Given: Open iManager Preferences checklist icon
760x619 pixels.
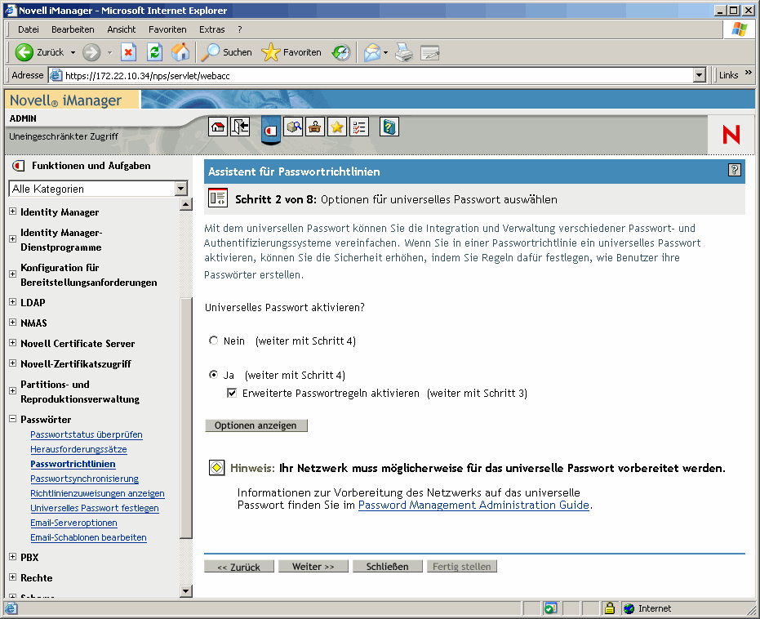Looking at the screenshot, I should point(359,127).
